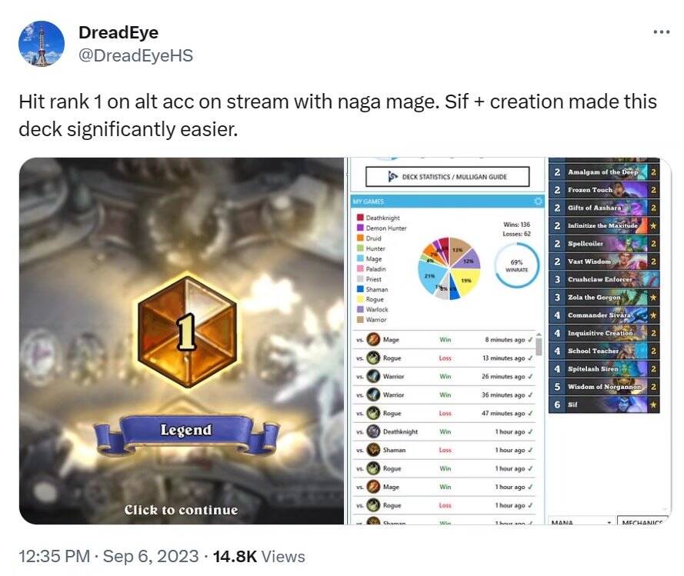684x576 pixels.
Task: Select the Deathknight class icon in game list
Action: tap(373, 431)
